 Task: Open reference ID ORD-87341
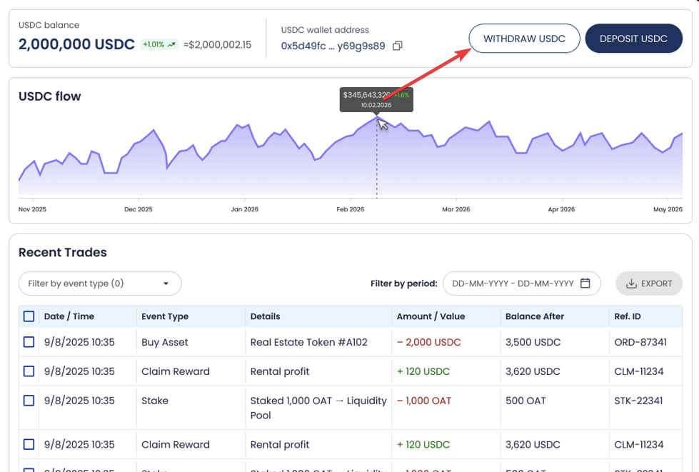[x=640, y=342]
